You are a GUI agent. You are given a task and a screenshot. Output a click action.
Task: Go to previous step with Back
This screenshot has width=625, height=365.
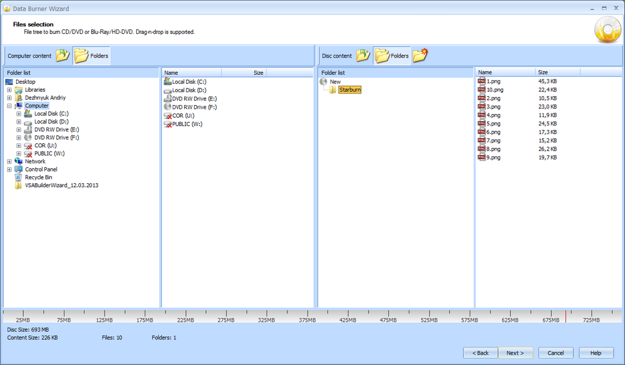pyautogui.click(x=481, y=353)
